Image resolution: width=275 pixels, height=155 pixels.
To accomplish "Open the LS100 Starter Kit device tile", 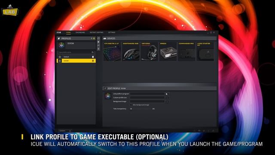I will coord(205,52).
